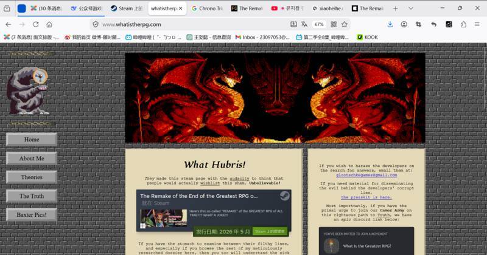Translate this page using translate icon
487x255 pixels.
coord(304,24)
